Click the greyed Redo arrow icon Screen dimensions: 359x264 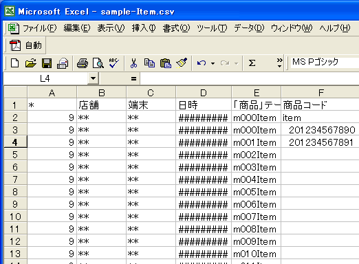(x=225, y=63)
